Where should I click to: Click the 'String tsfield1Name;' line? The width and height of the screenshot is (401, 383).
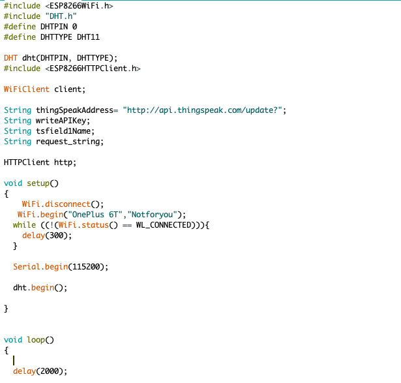(49, 131)
